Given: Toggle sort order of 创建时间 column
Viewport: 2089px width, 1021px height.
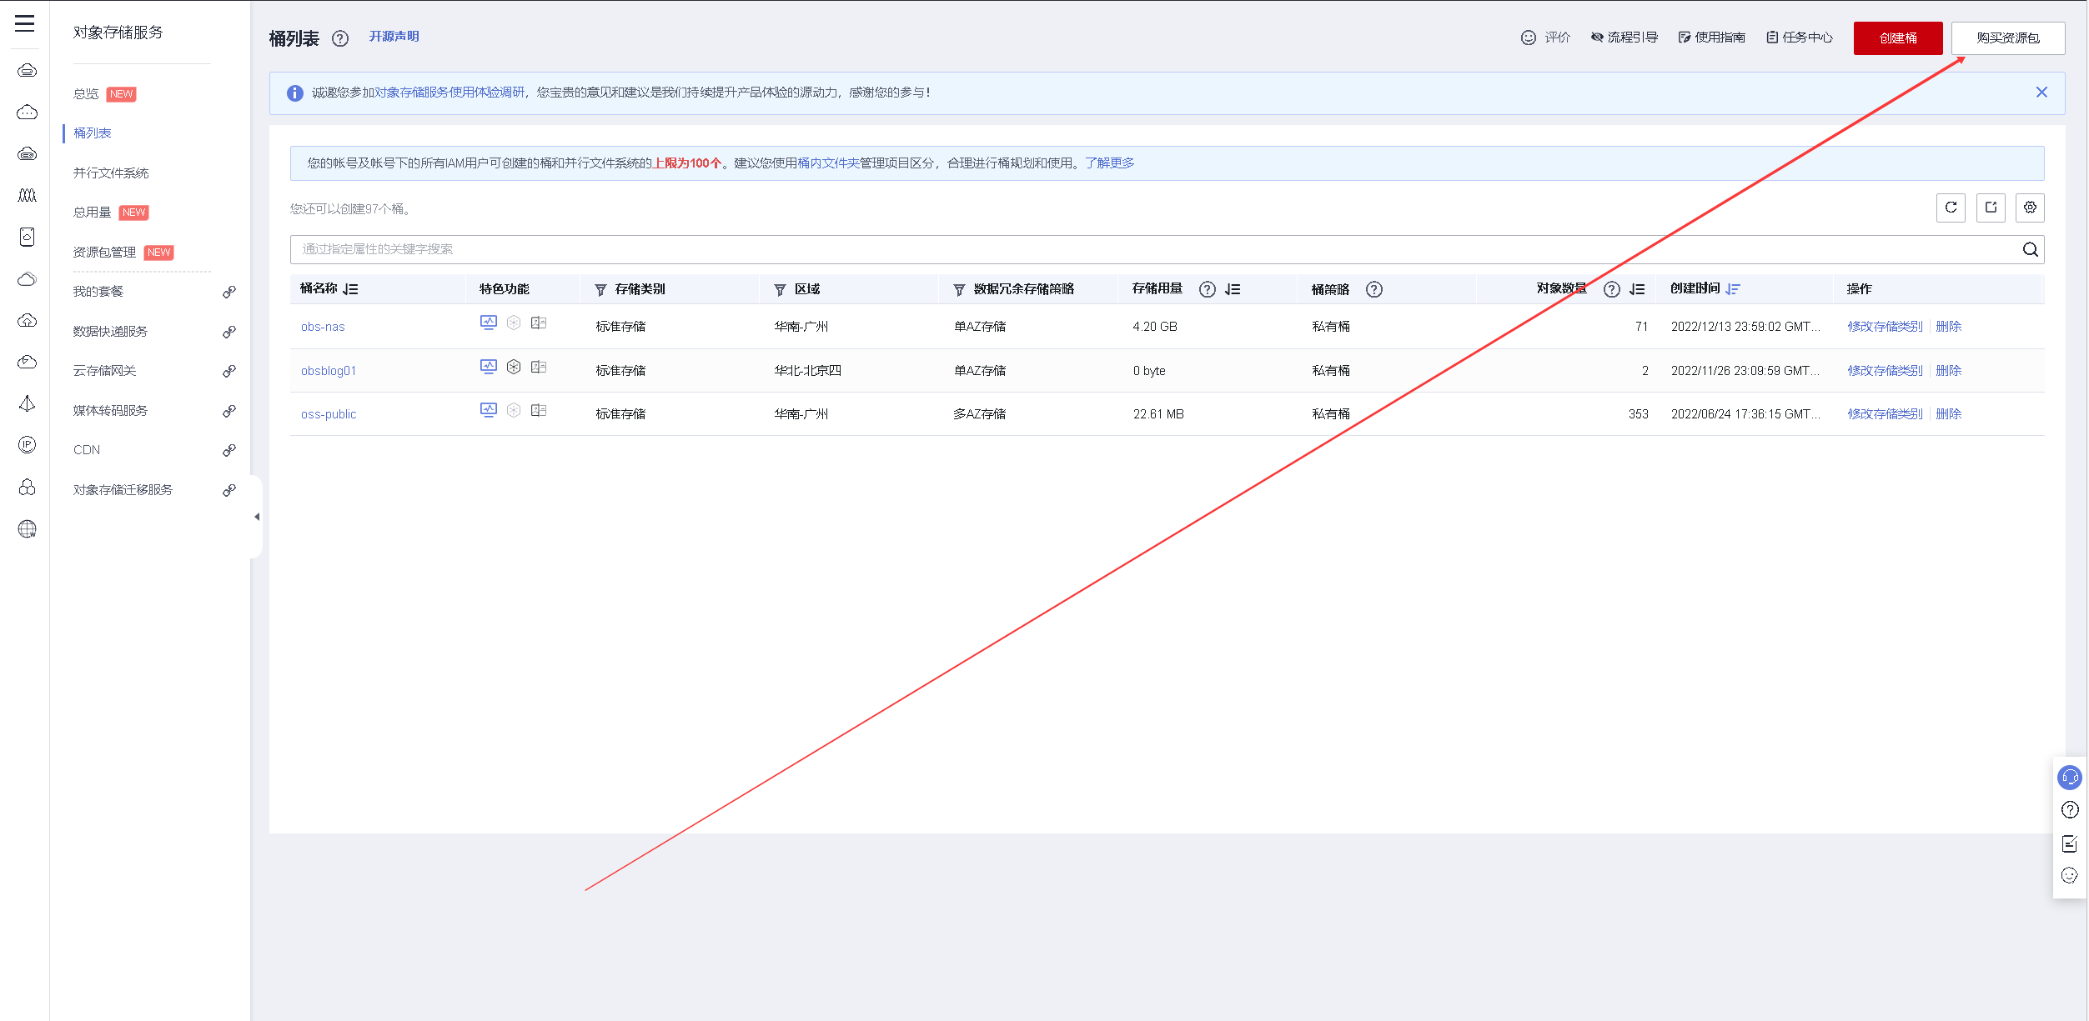Looking at the screenshot, I should click(x=1733, y=289).
